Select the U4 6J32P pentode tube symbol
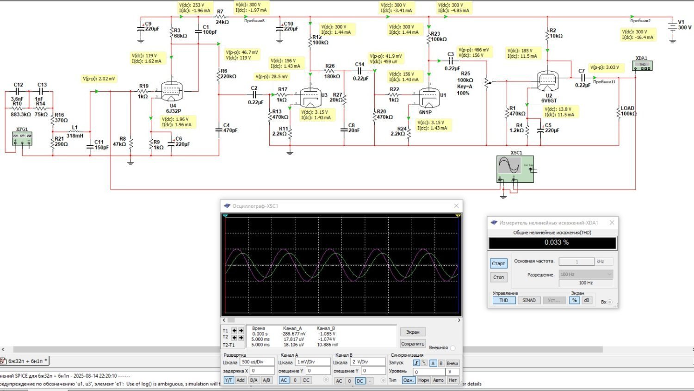 [x=172, y=92]
